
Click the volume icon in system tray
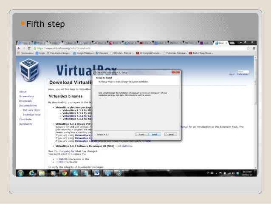(233, 173)
